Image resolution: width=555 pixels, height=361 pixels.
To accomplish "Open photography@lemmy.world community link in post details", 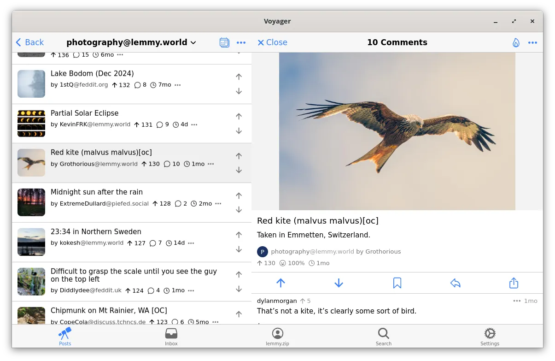I will 312,251.
